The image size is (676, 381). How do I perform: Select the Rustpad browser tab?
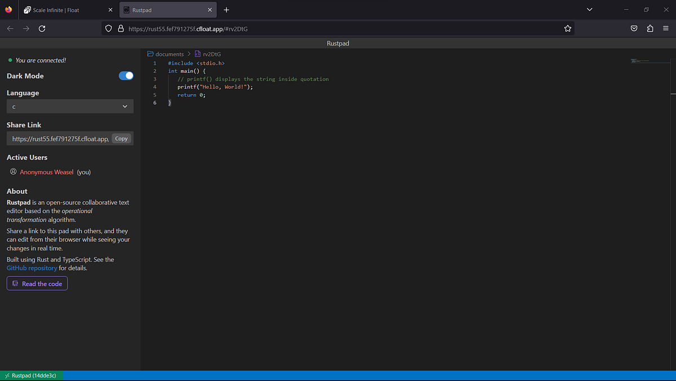tap(163, 10)
